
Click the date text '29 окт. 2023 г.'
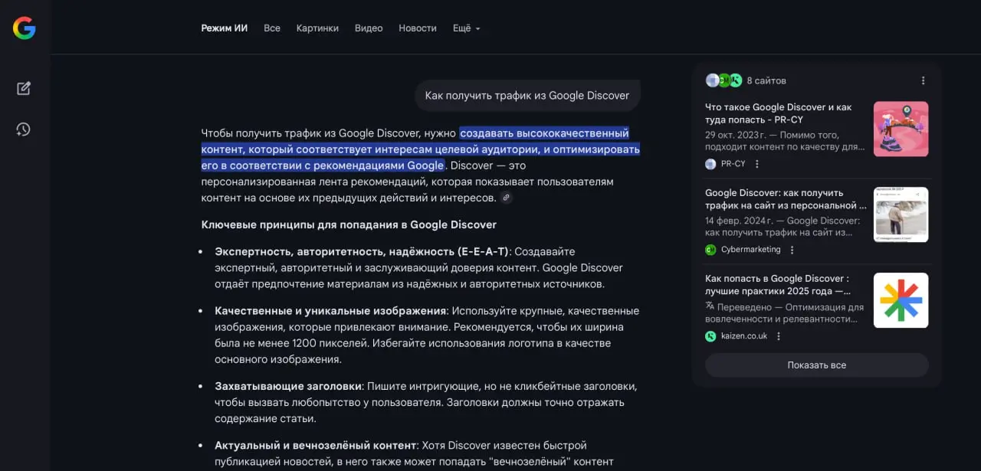coord(737,135)
